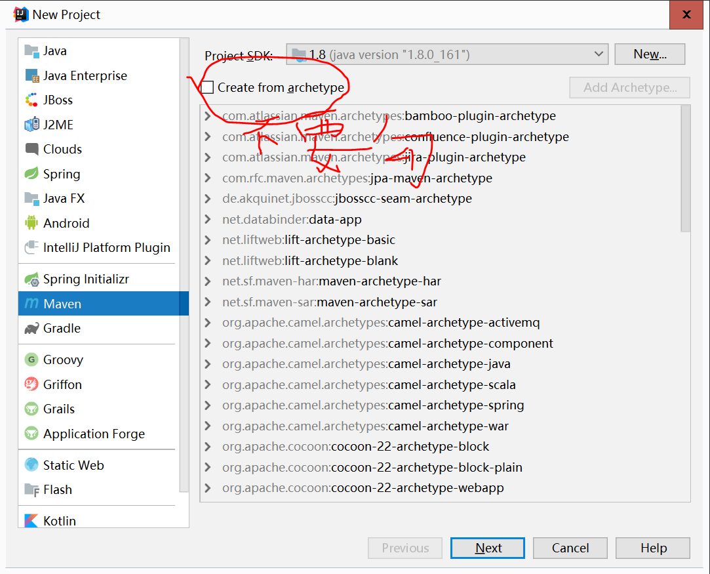Screen dimensions: 710x574
Task: Click the IntelliJ Platform Plugin icon
Action: [x=31, y=247]
